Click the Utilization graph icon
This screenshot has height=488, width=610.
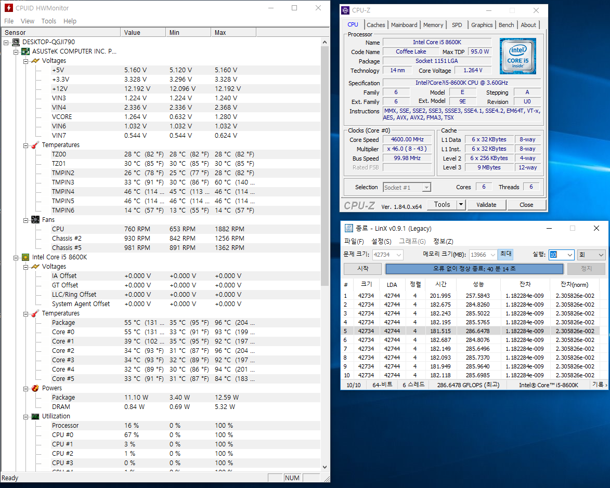point(35,416)
